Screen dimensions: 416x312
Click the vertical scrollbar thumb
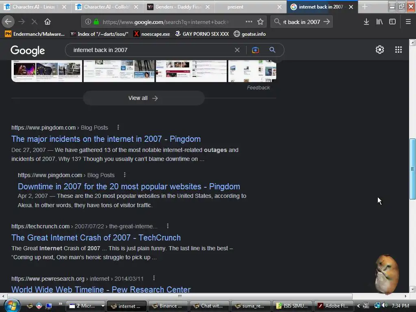tap(412, 169)
